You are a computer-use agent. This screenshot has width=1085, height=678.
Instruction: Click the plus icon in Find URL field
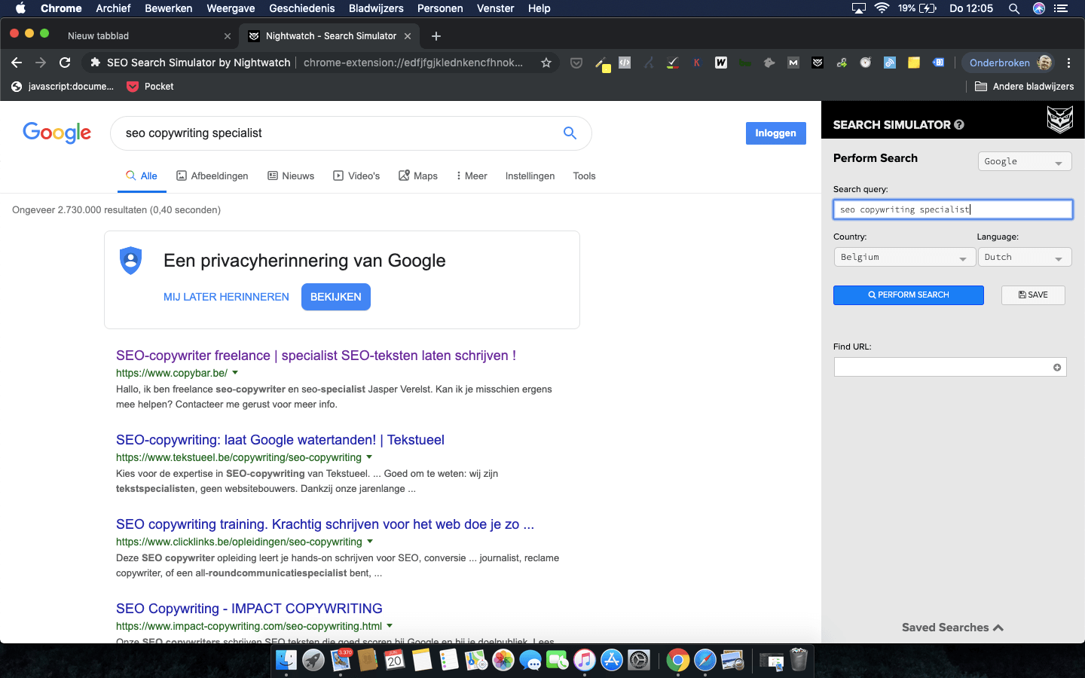(1057, 368)
